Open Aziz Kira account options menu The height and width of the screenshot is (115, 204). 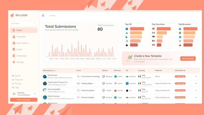tap(35, 94)
